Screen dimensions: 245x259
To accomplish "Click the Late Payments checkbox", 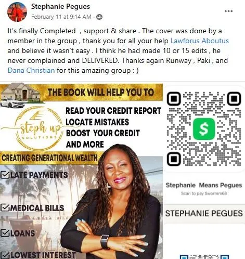I will (x=5, y=175).
